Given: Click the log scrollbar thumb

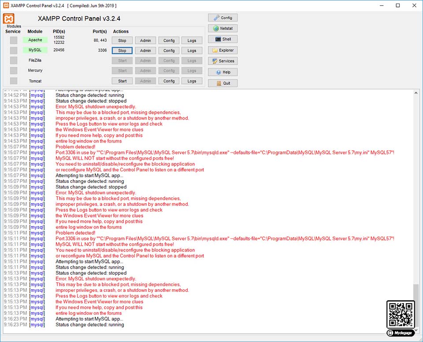Looking at the screenshot, I should pyautogui.click(x=416, y=305).
